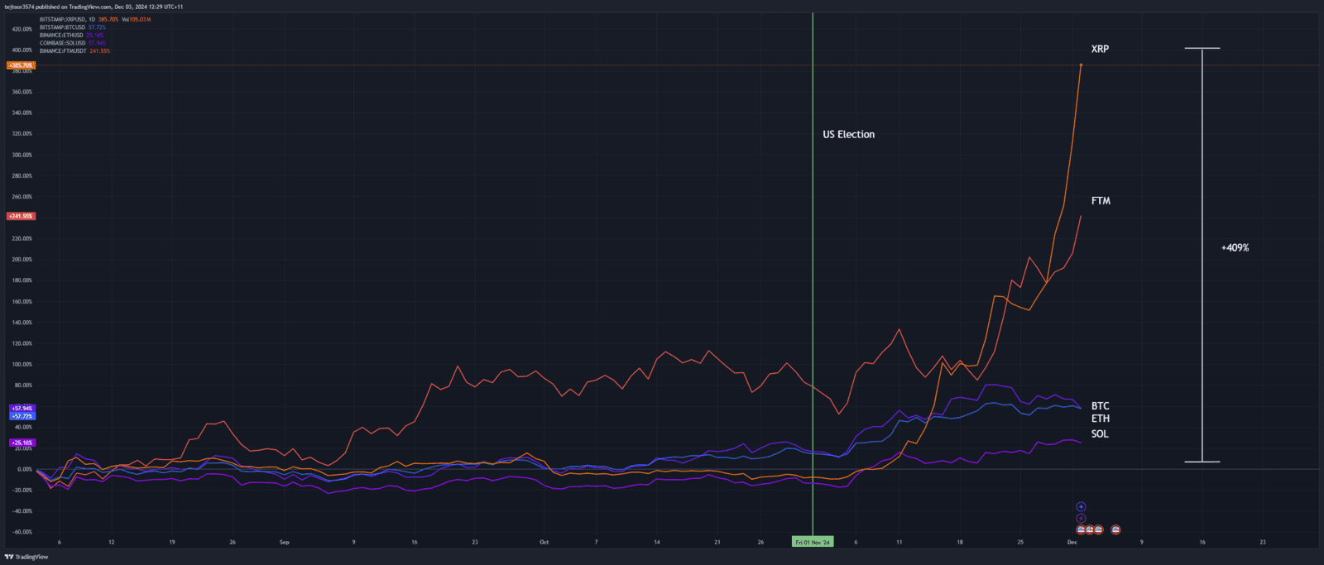
Task: Click the +409% measurement label
Action: [1235, 247]
